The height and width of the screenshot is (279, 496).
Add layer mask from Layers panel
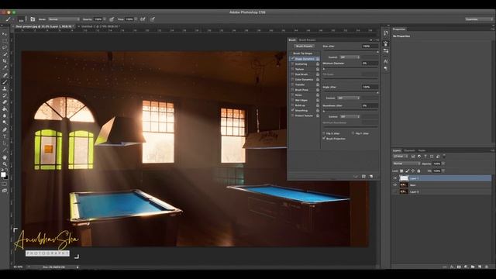tap(459, 267)
